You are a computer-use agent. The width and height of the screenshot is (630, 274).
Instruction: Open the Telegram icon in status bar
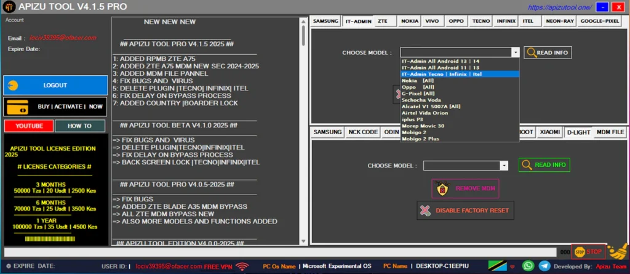(544, 266)
